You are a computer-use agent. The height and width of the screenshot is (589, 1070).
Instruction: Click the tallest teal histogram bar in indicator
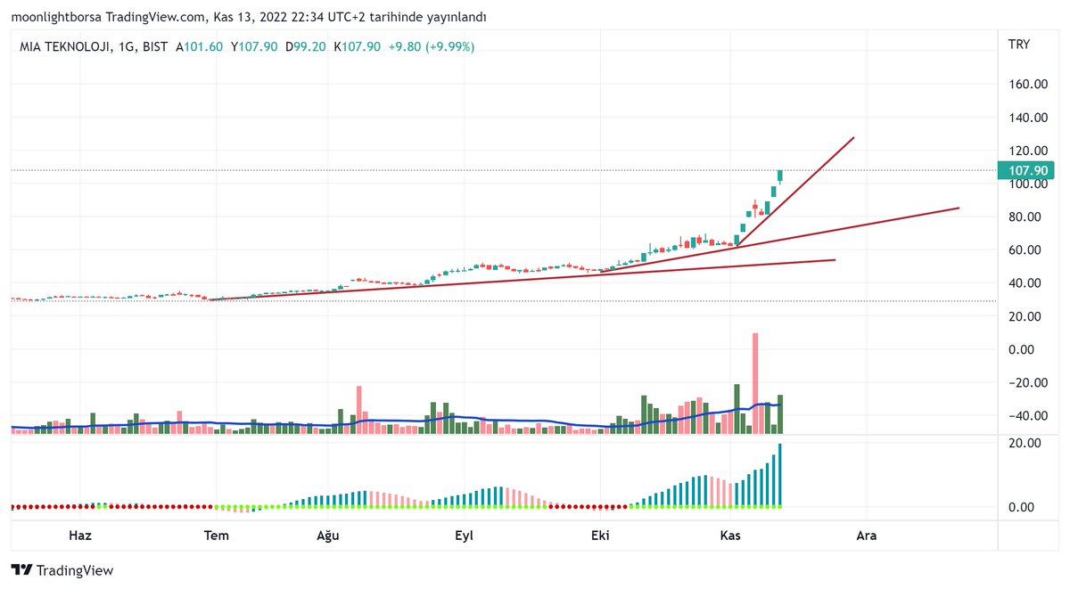click(779, 474)
